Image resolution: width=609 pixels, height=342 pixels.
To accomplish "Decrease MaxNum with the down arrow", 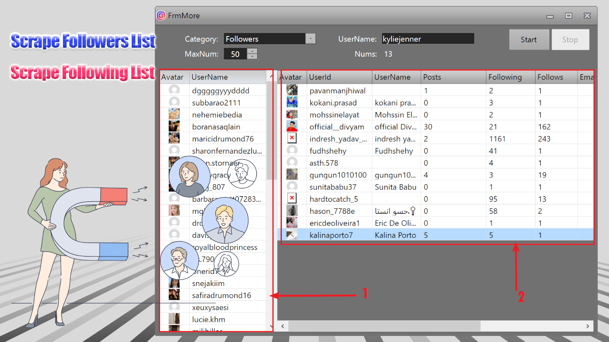I will click(252, 57).
